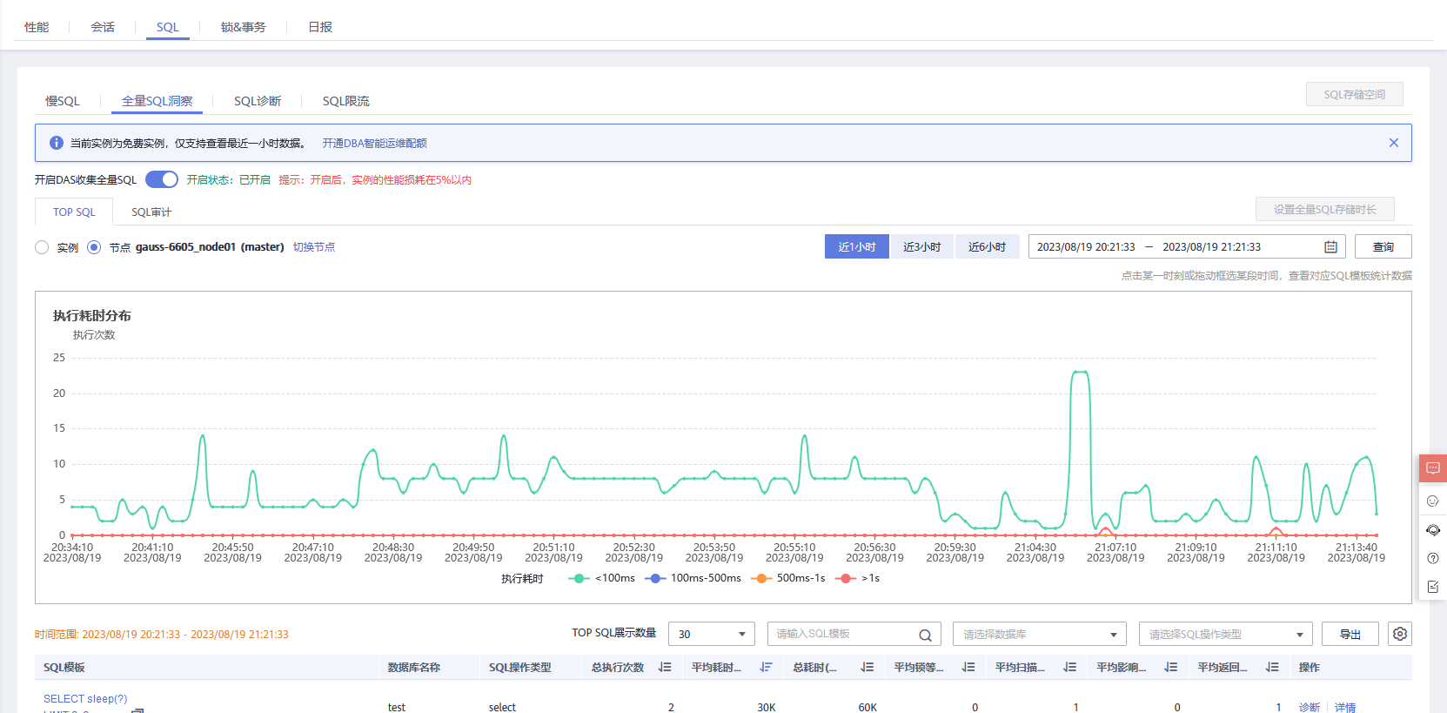Click the 查询 query button
1447x713 pixels.
[x=1383, y=246]
